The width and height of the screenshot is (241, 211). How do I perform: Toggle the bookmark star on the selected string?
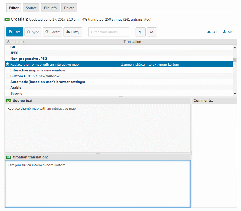point(7,64)
